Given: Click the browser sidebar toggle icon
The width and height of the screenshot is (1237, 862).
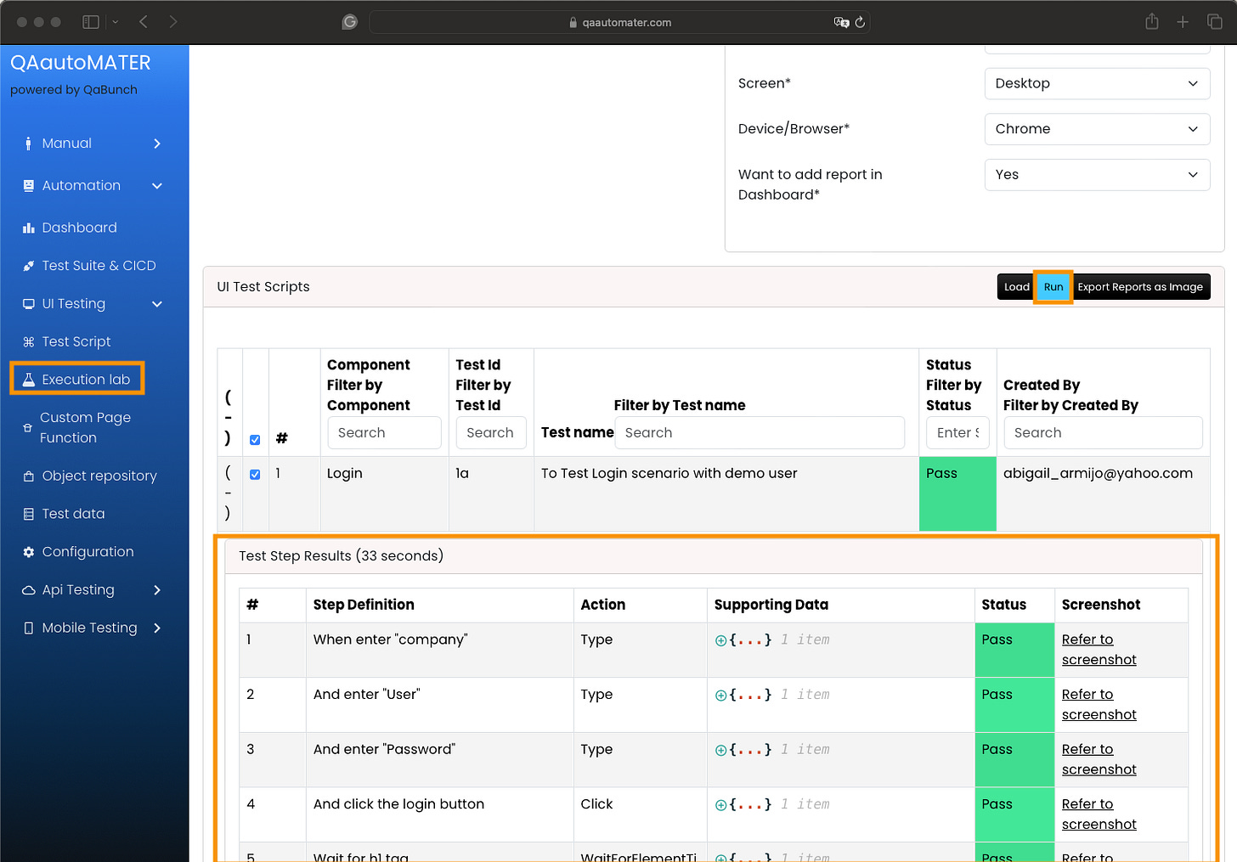Looking at the screenshot, I should [91, 22].
